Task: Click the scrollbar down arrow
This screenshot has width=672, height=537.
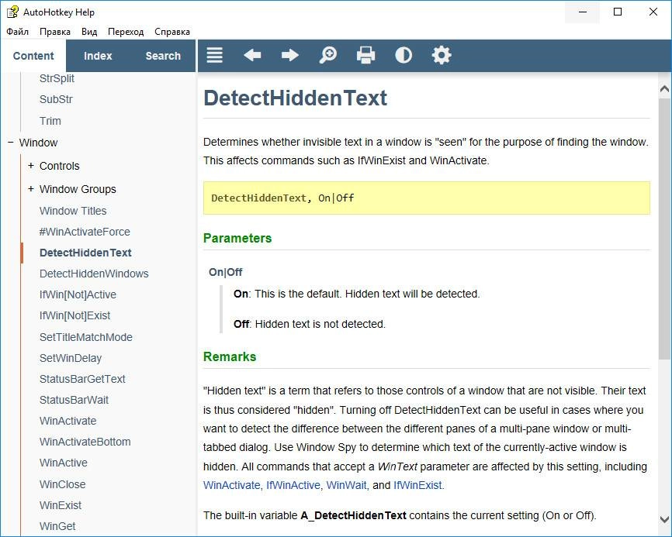Action: click(664, 520)
